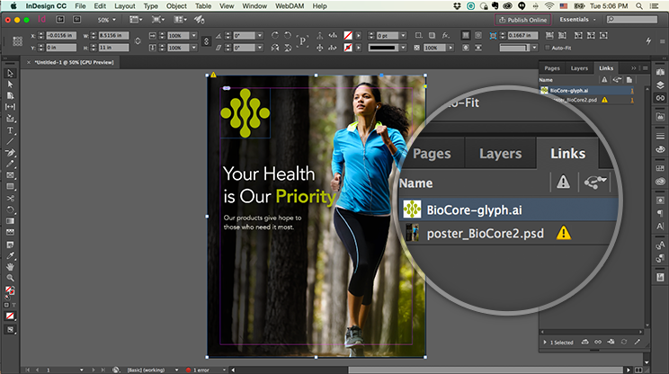Select the Line tool

[x=10, y=141]
